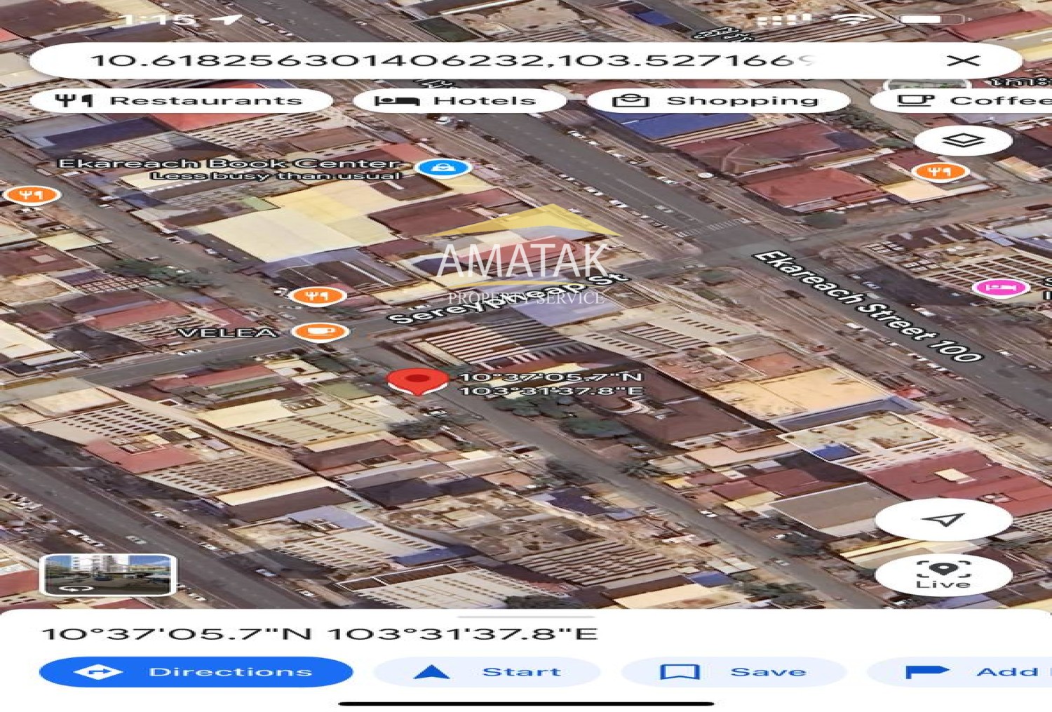Tap the VELEA coffee shop marker

(320, 331)
